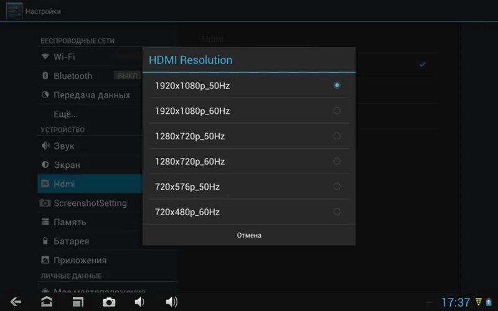Click the Hdmi icon in sidebar

(45, 183)
